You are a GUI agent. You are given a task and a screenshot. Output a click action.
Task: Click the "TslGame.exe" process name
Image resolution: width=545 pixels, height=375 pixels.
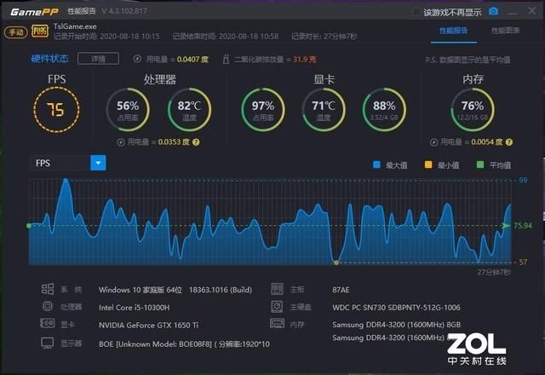pyautogui.click(x=75, y=26)
